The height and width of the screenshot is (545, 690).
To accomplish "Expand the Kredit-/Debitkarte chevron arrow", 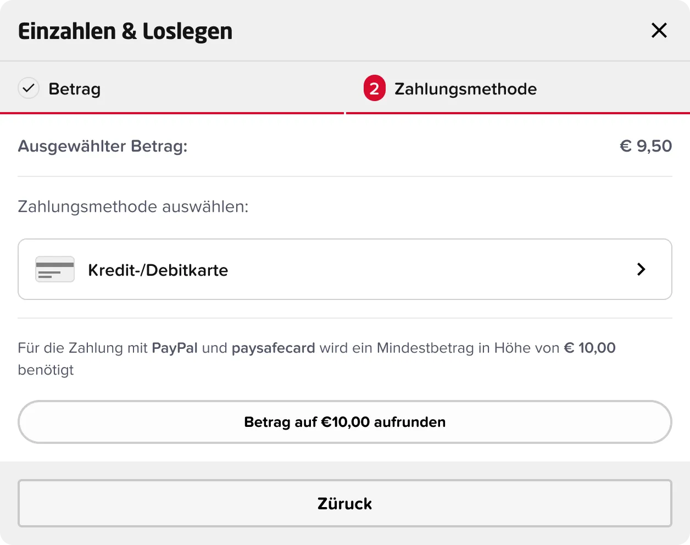I will (641, 269).
